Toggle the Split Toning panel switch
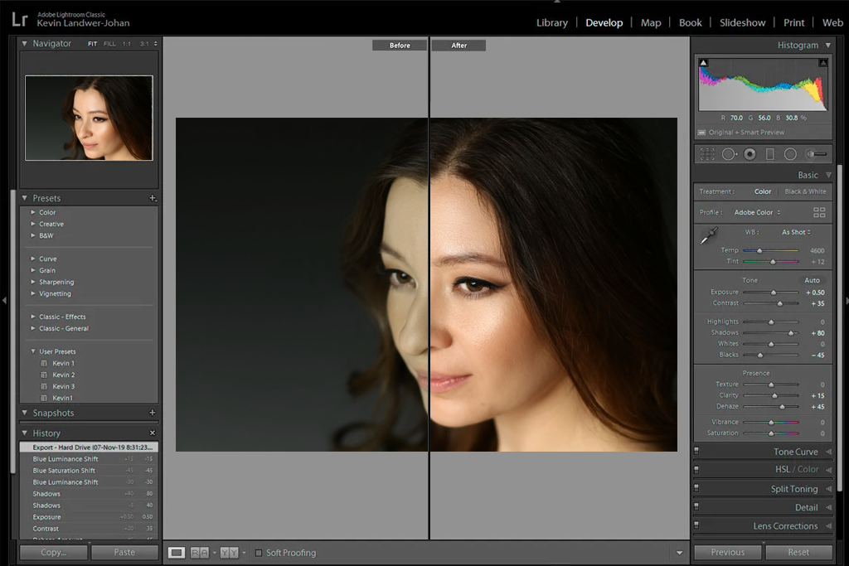The image size is (849, 566). 696,488
